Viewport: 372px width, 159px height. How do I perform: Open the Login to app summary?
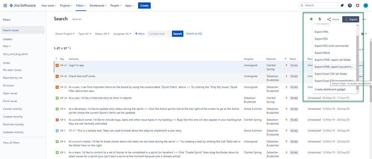[x=76, y=65]
